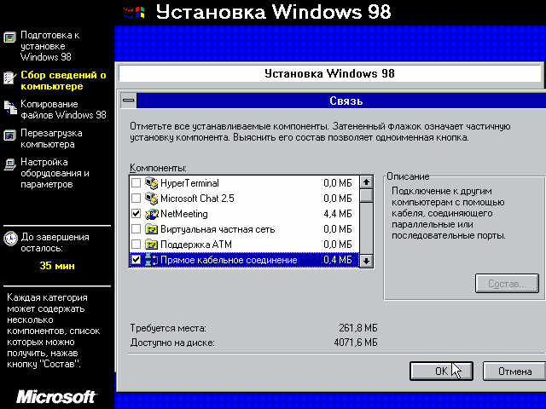Select the HyperTerminal list row text
Screen dimensions: 546x409
click(x=189, y=183)
